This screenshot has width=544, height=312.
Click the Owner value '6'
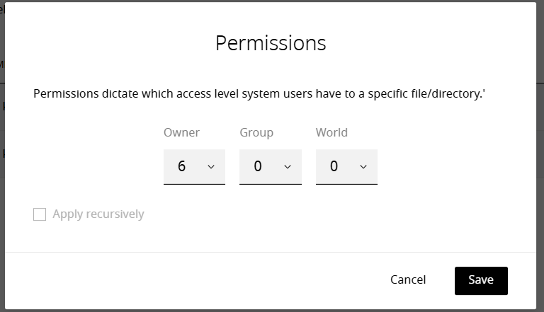182,167
